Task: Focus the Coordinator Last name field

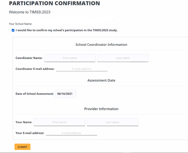Action: [123, 58]
